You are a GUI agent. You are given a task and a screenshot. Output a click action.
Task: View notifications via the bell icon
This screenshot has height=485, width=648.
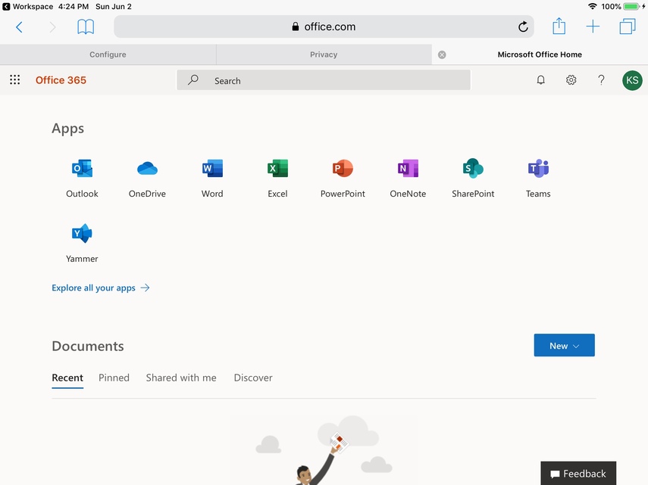[540, 80]
